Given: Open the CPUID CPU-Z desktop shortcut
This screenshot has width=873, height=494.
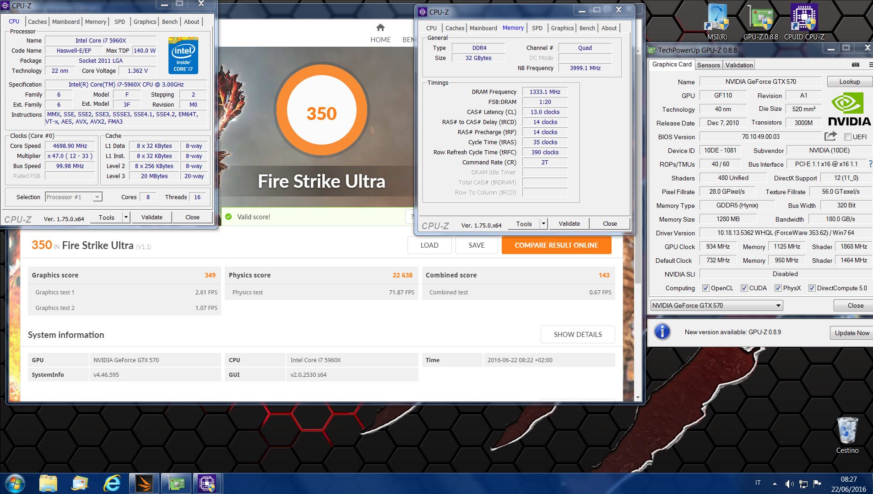Looking at the screenshot, I should pyautogui.click(x=804, y=22).
